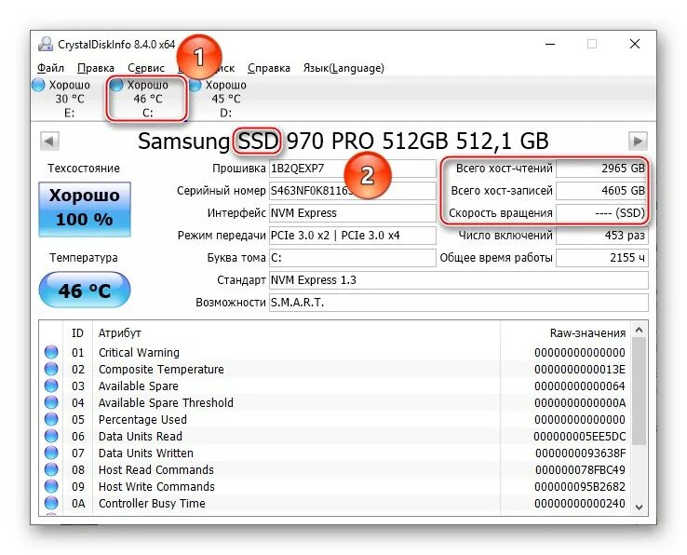Click status icon of Composite Temperature row
This screenshot has width=687, height=555.
tap(52, 369)
